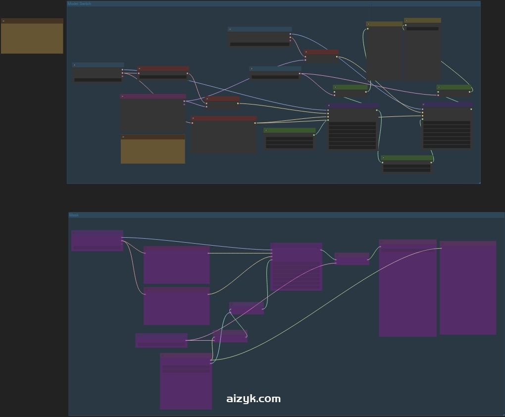Grab the Model Switch group's corner resize handle
Viewport: 505px width, 417px height.
pos(479,182)
